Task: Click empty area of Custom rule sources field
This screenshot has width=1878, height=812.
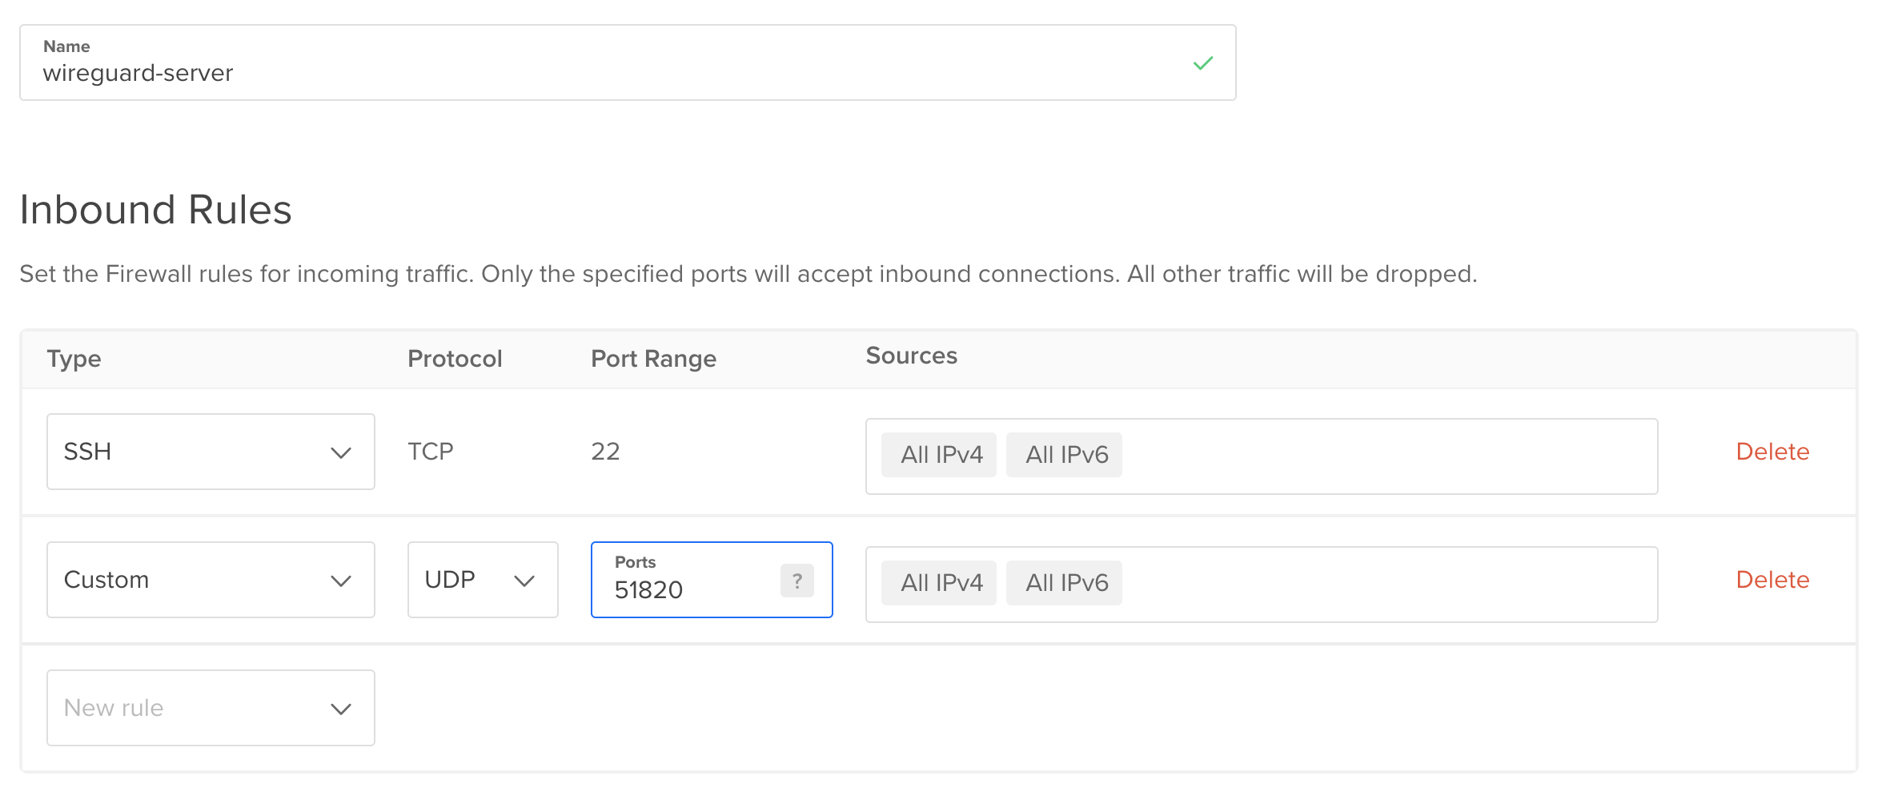Action: pos(1385,585)
